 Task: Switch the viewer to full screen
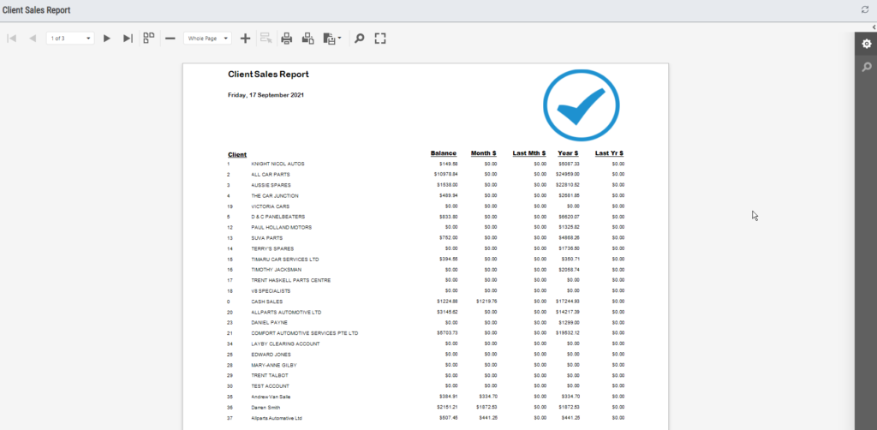click(380, 39)
